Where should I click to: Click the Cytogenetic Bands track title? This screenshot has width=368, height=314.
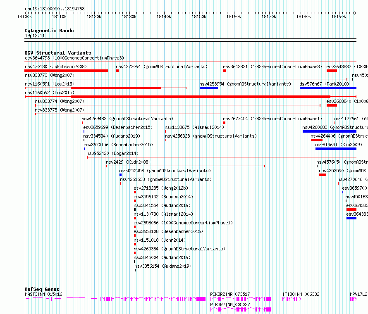[49, 31]
